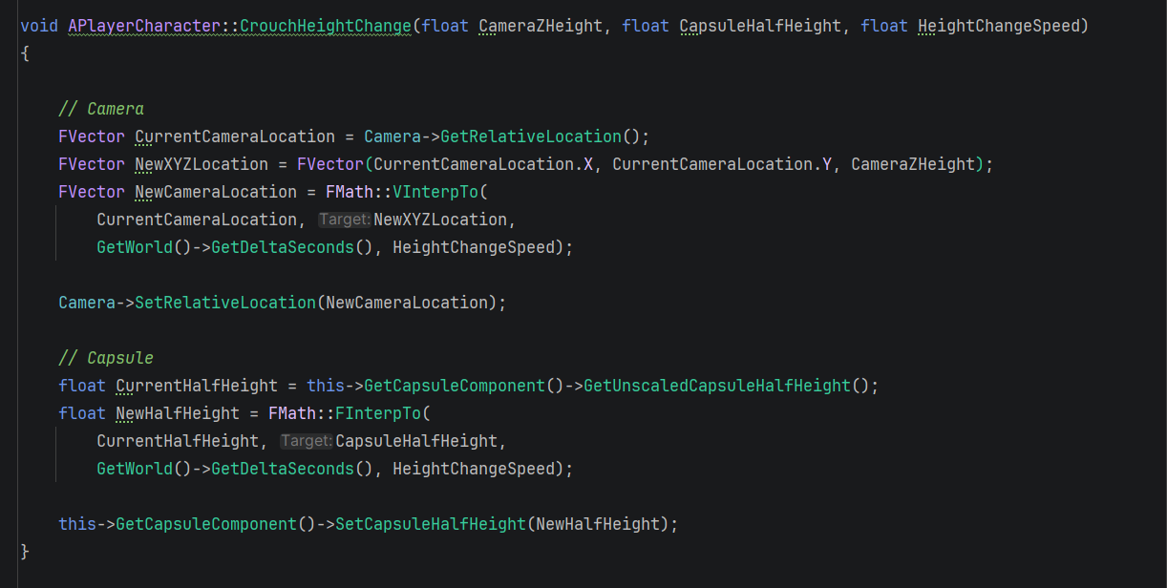Click the Target inlay hint before NewXYZLocation

coord(344,220)
